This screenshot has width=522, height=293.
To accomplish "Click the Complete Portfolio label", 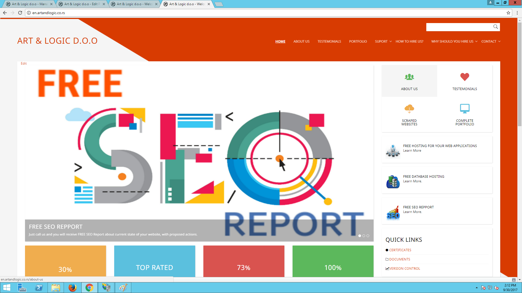I will click(x=465, y=122).
